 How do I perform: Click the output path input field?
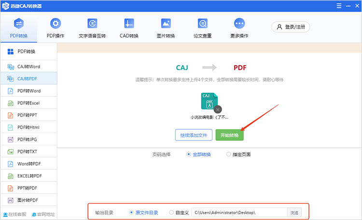click(x=239, y=212)
